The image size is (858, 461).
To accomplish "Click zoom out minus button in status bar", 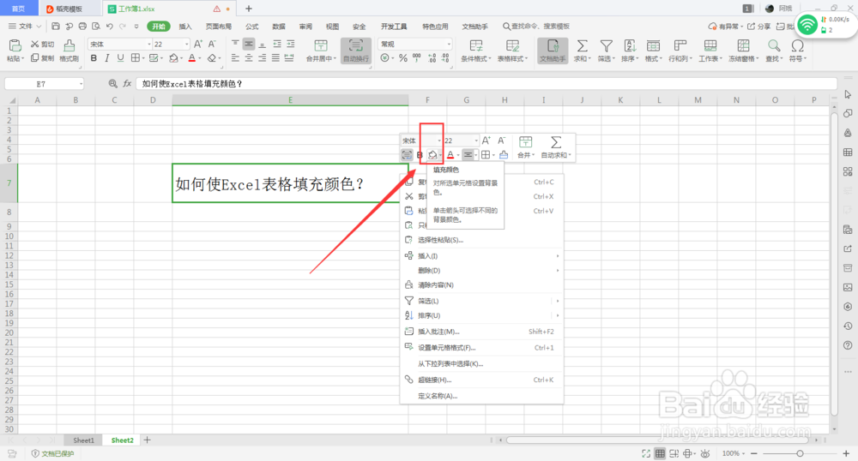I will click(753, 453).
